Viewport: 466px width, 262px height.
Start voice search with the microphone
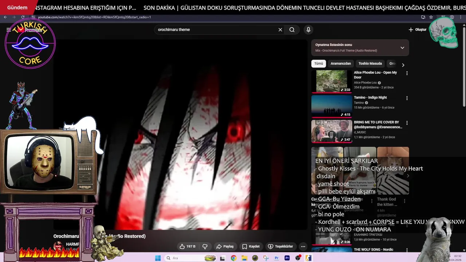click(308, 30)
